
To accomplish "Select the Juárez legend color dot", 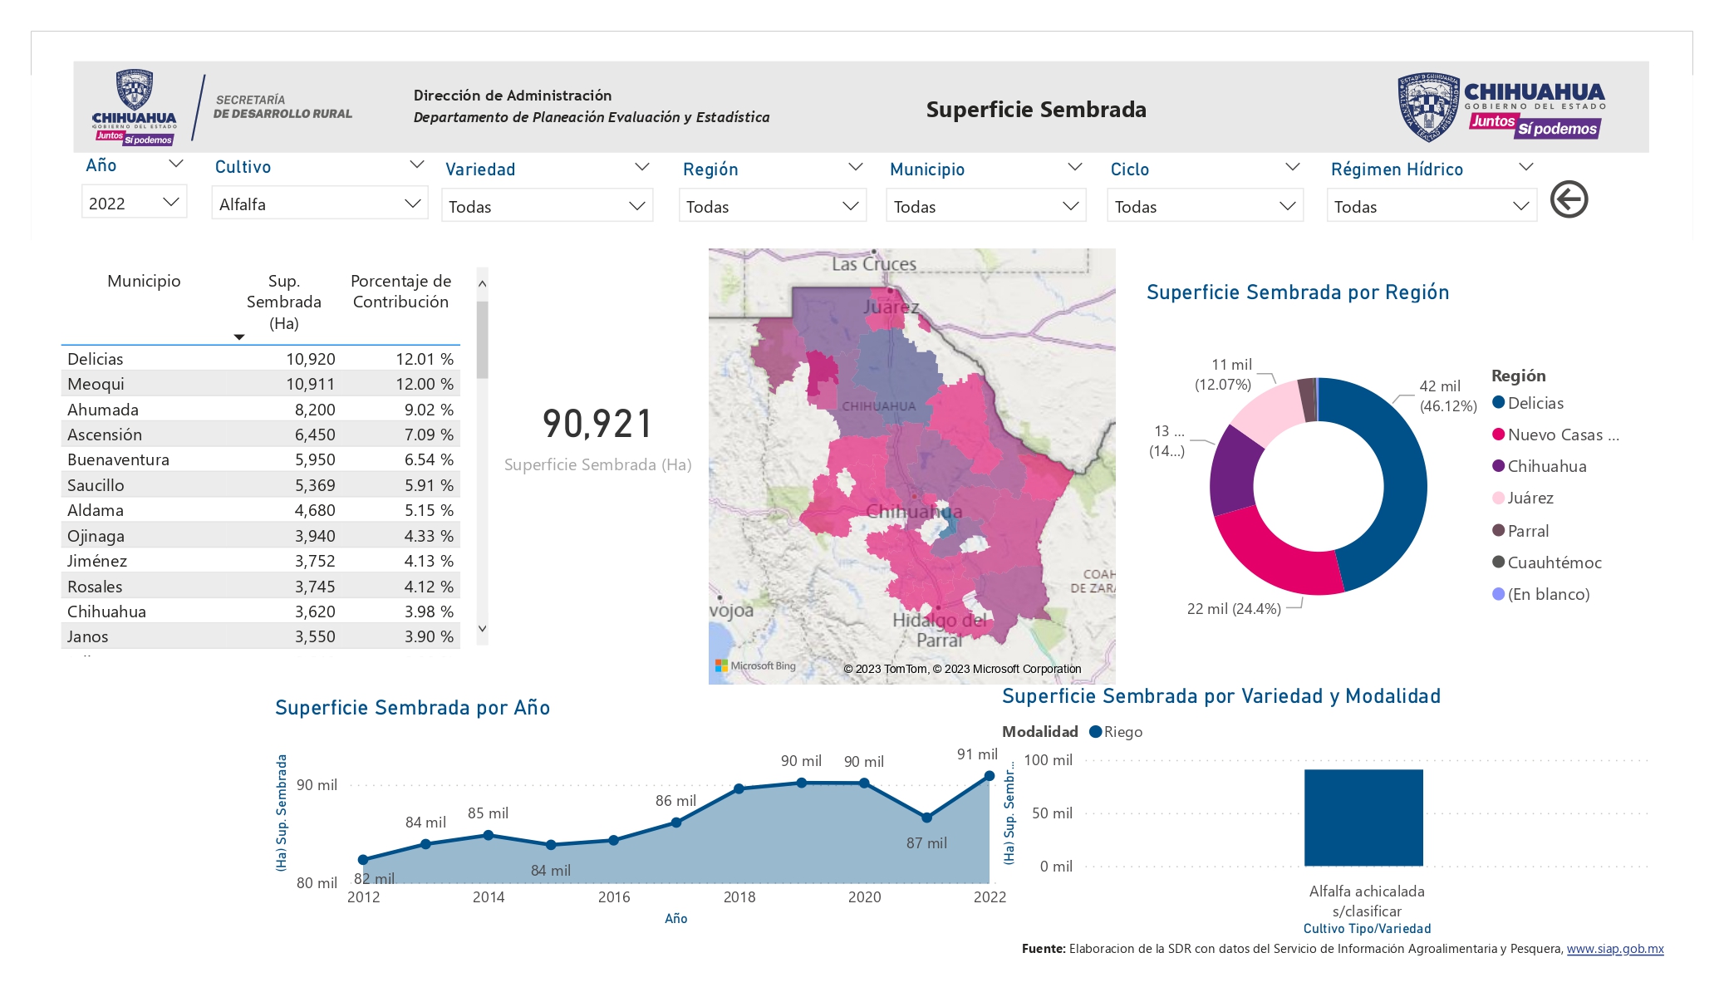I will tap(1498, 498).
